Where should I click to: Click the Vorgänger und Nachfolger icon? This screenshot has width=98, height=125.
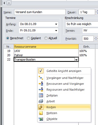point(41,78)
